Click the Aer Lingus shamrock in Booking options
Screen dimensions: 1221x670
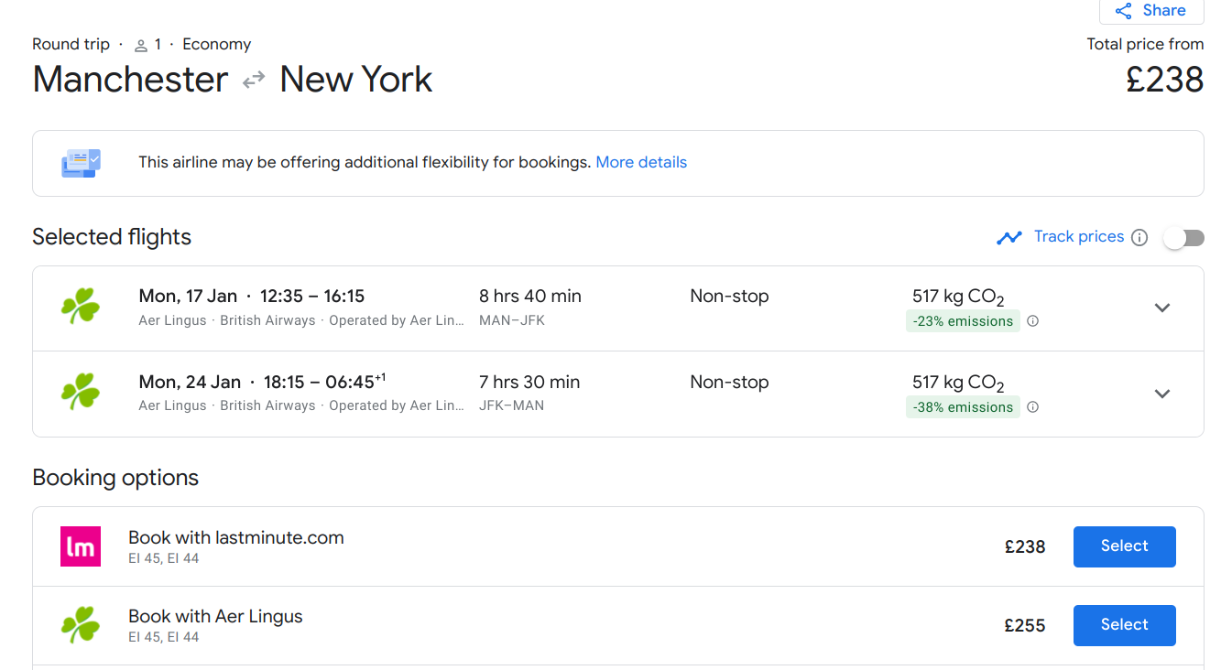(x=81, y=625)
